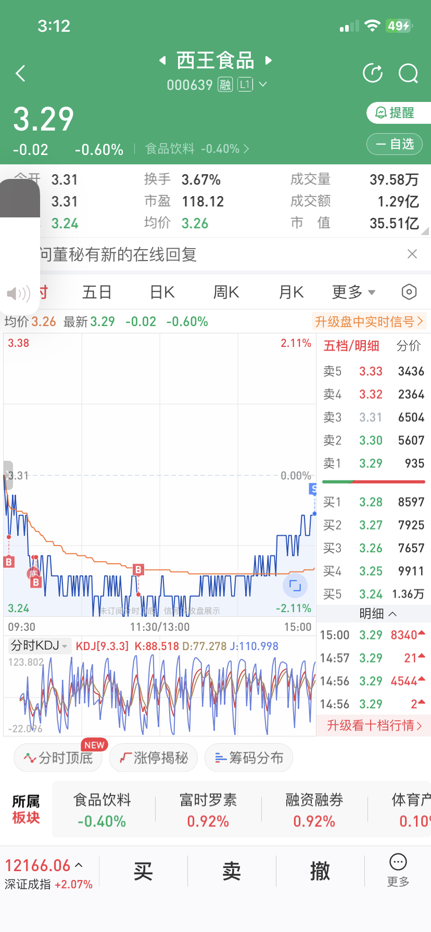Tap the speaker volume icon
Screen dimensions: 431x932
coord(18,294)
